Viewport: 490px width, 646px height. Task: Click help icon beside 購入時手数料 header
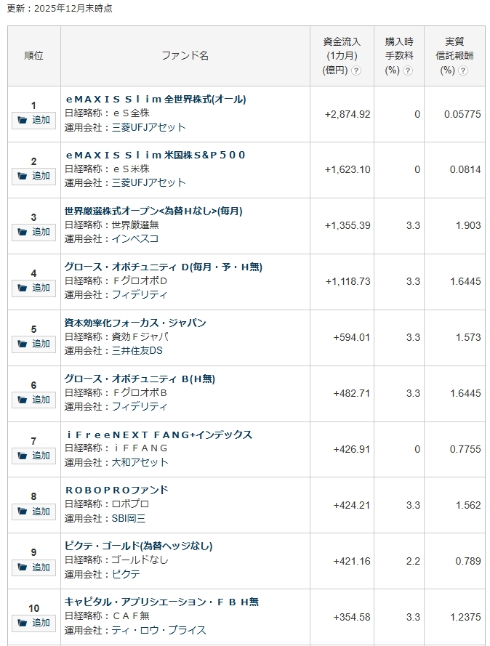click(408, 70)
